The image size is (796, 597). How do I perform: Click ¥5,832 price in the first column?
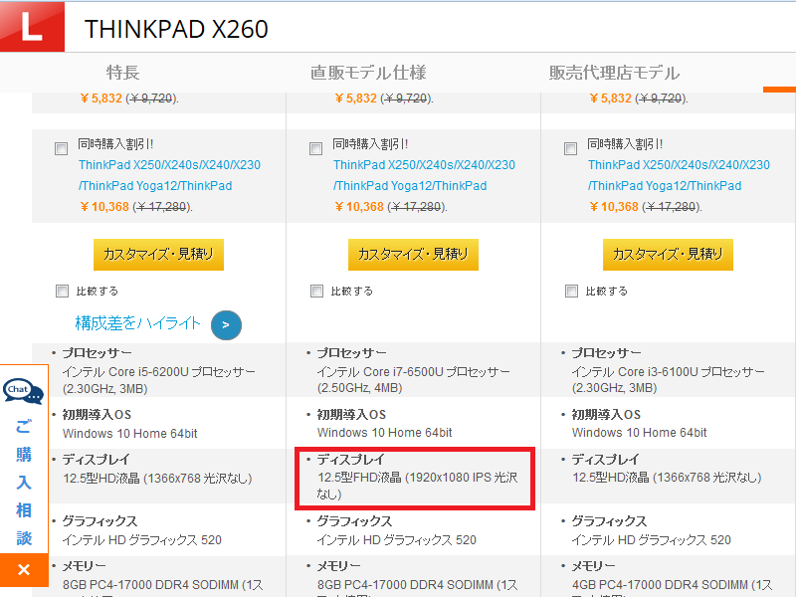coord(101,98)
